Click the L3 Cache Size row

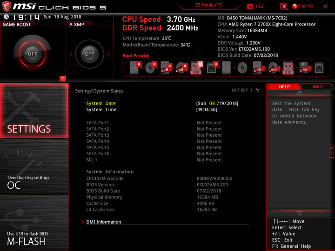[152, 209]
